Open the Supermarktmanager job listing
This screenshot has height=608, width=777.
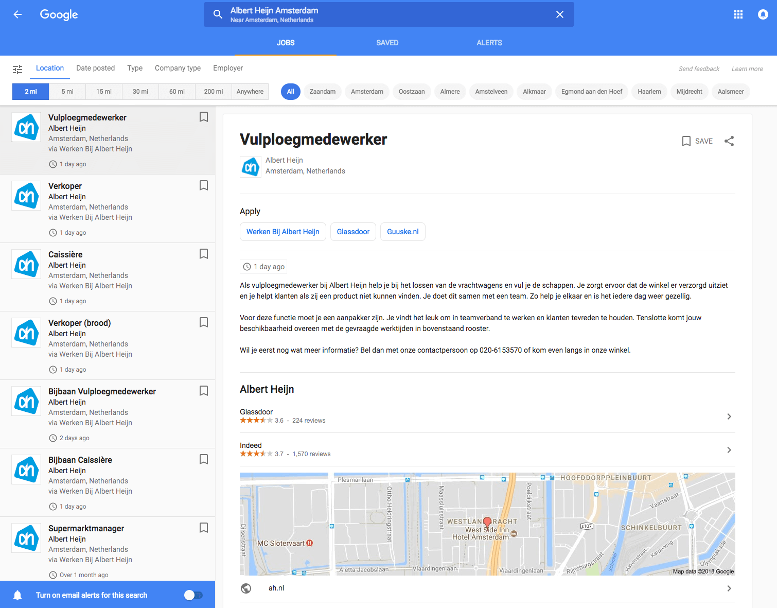[x=108, y=549]
